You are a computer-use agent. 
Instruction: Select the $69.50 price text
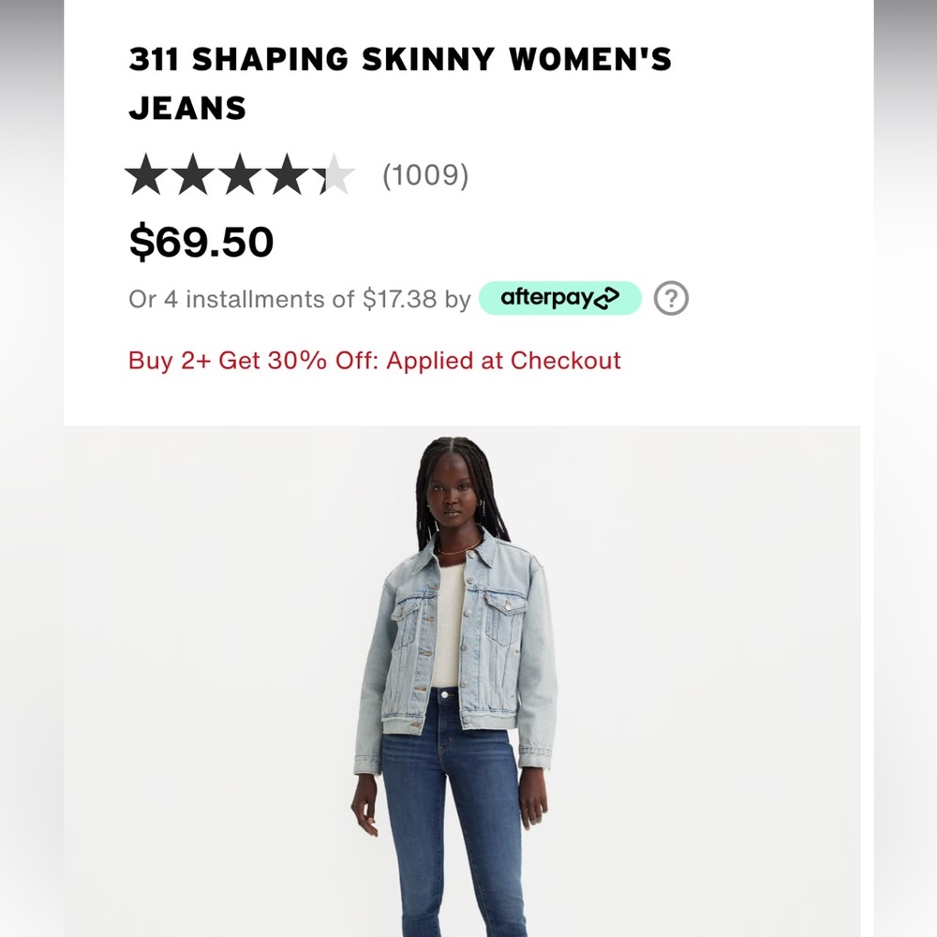200,241
